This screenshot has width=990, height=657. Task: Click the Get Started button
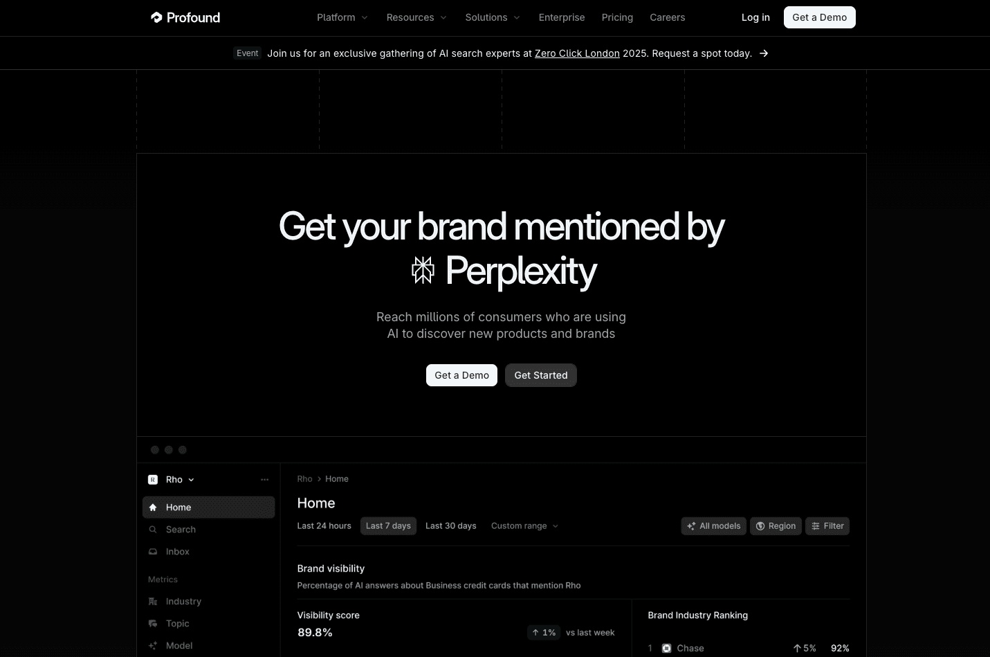[x=540, y=375]
